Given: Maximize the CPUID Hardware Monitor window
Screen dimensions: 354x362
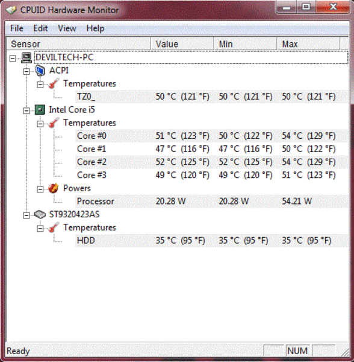Looking at the screenshot, I should tap(306, 7).
